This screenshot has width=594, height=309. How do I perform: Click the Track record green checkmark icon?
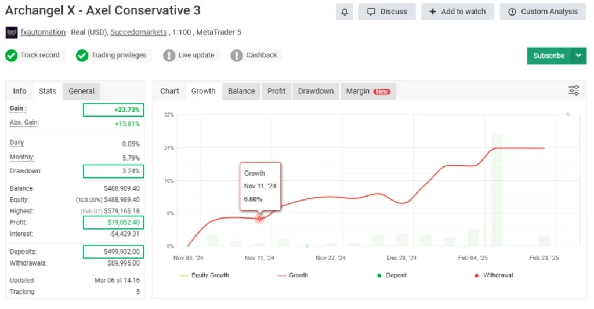(11, 56)
